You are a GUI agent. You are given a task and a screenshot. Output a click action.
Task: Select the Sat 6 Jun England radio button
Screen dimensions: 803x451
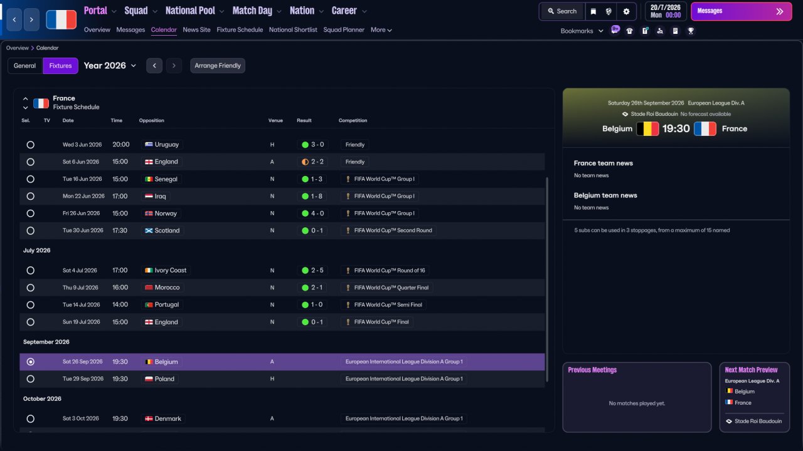point(31,162)
